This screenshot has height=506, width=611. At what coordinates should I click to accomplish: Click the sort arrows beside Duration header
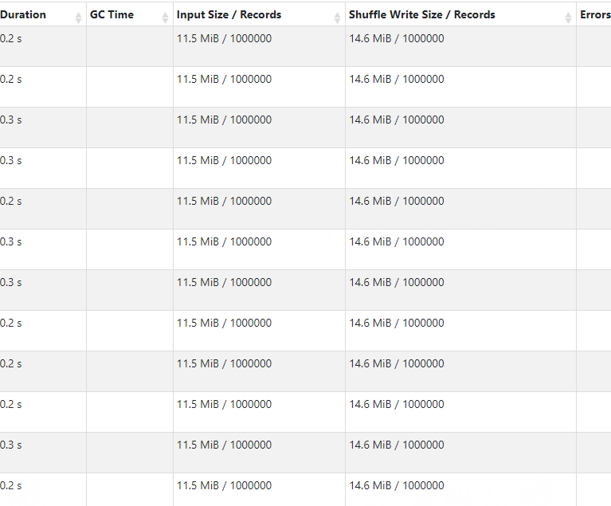[78, 16]
